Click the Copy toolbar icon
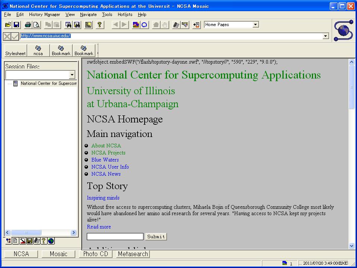The width and height of the screenshot is (357, 268). tap(48, 25)
